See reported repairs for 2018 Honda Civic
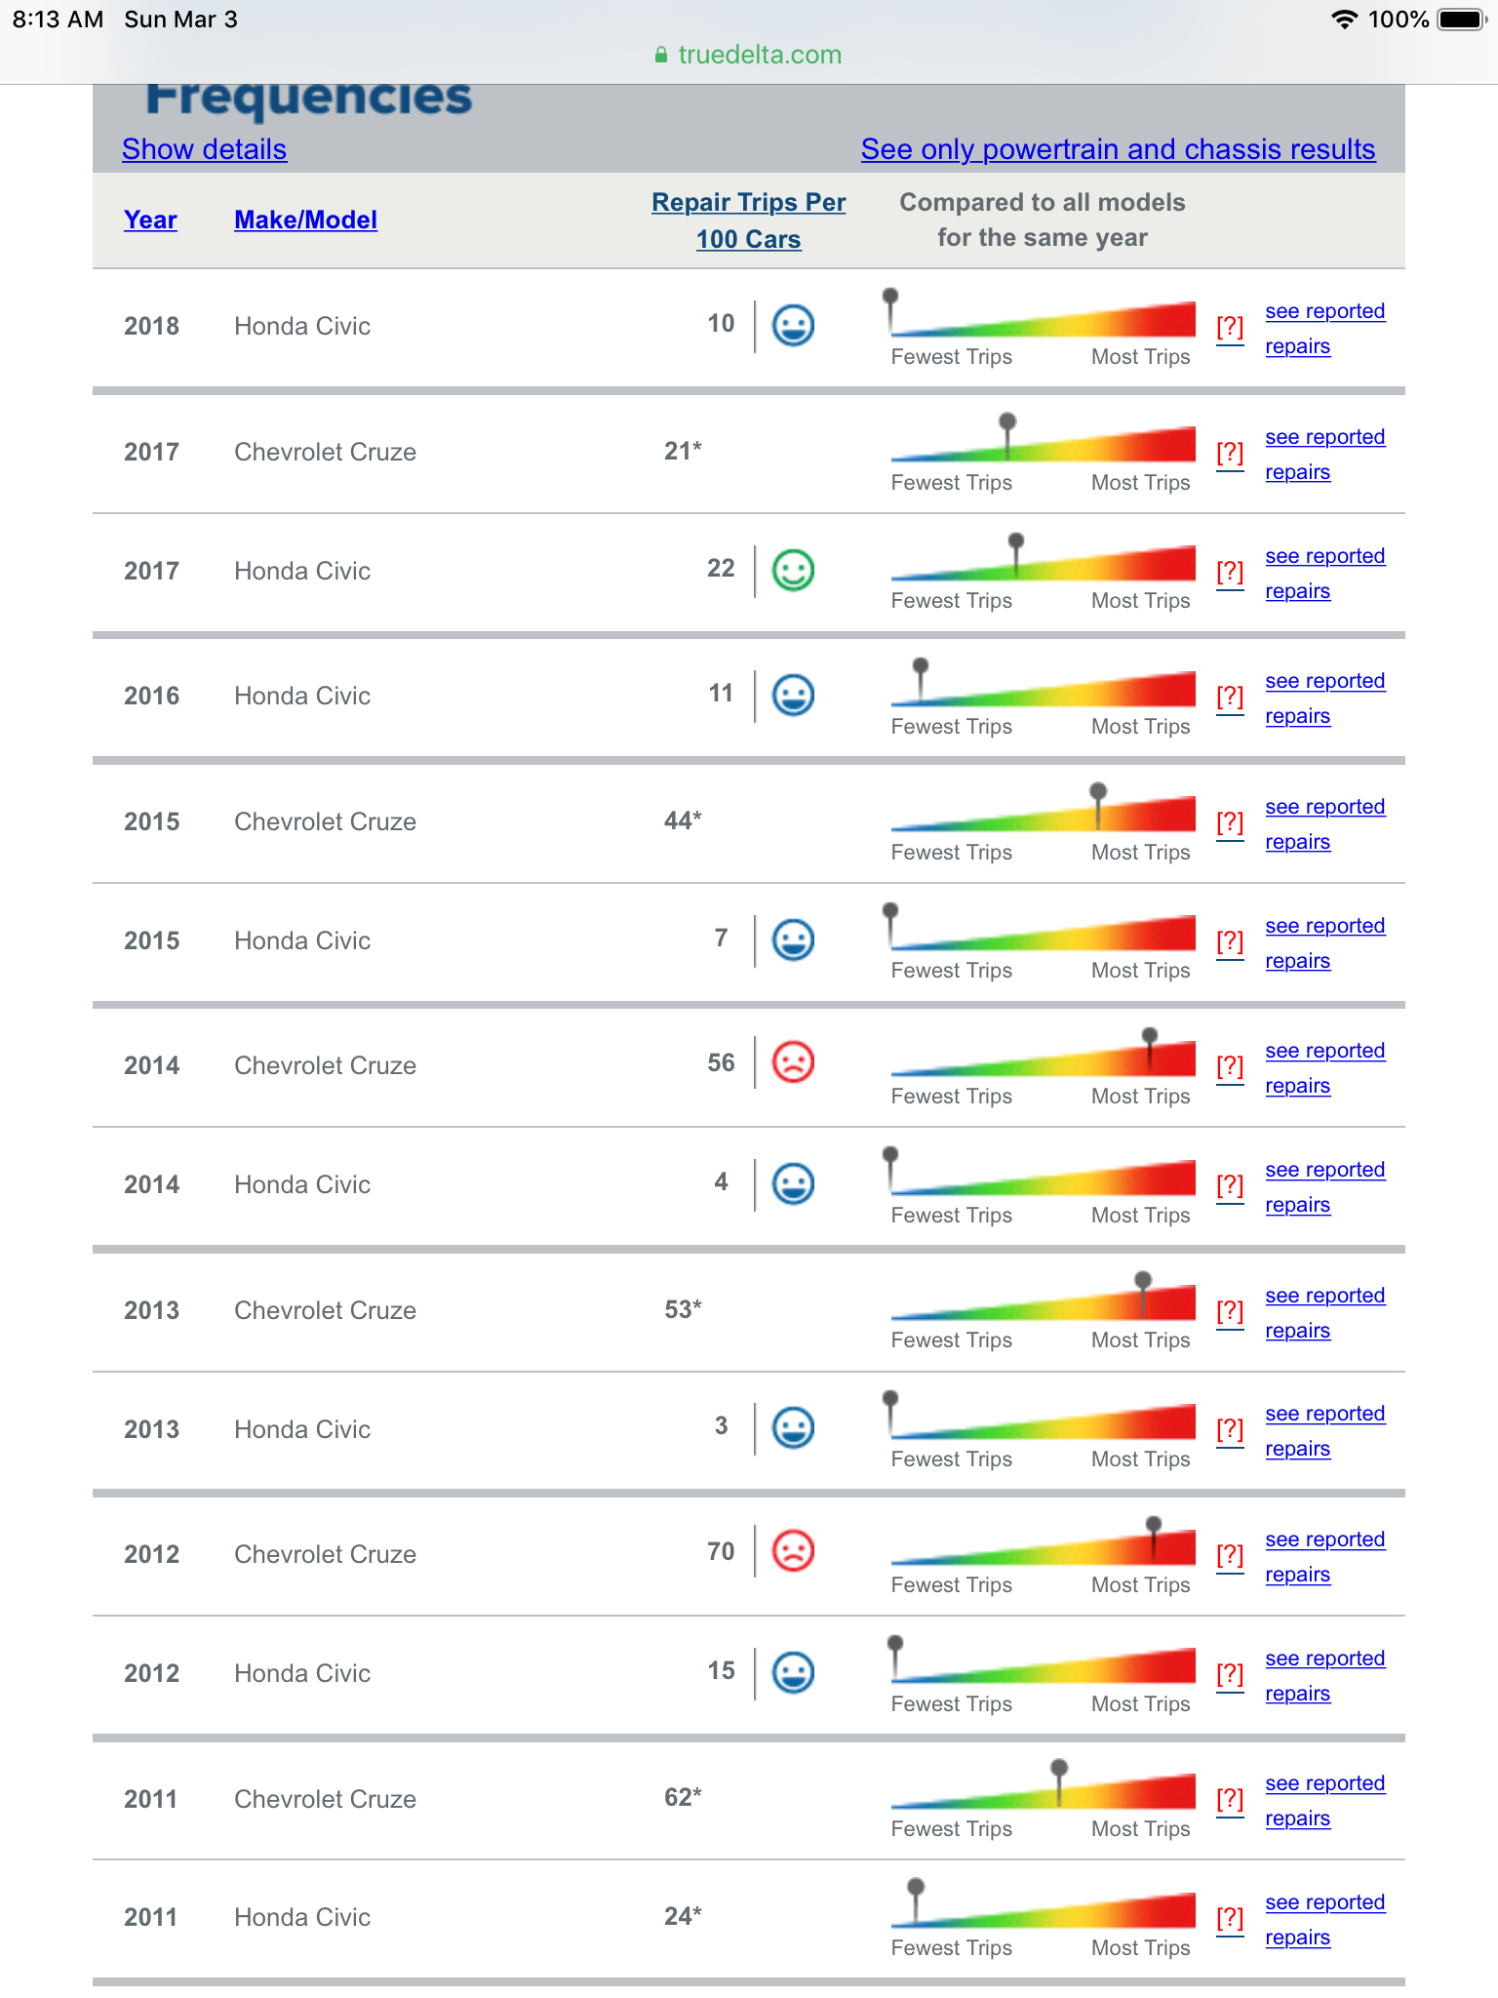 (1324, 329)
